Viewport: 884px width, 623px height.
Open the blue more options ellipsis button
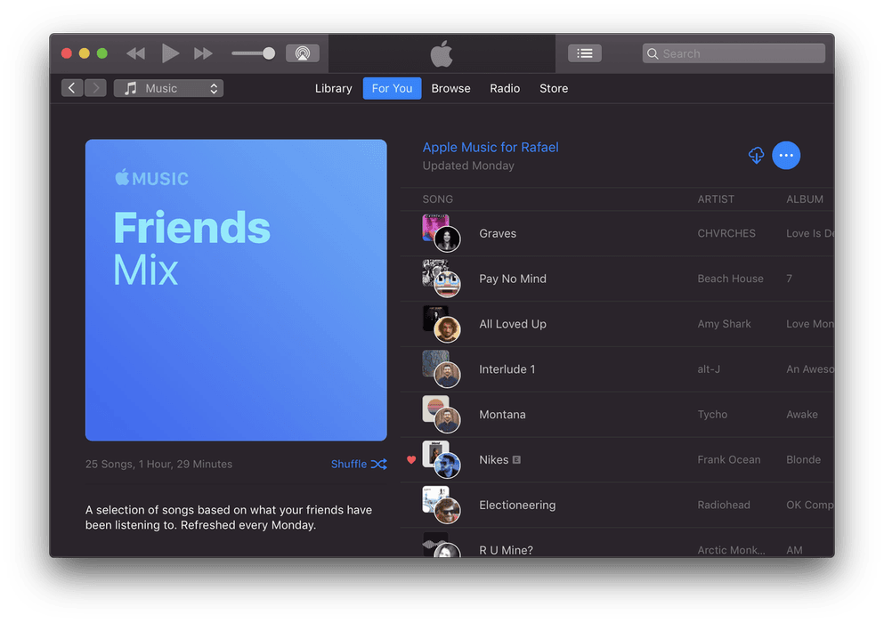[x=785, y=156]
